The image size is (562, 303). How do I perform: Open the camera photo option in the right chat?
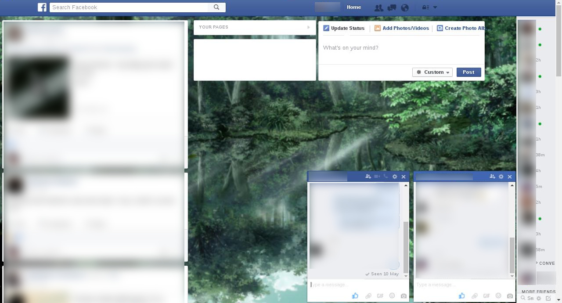pos(510,296)
